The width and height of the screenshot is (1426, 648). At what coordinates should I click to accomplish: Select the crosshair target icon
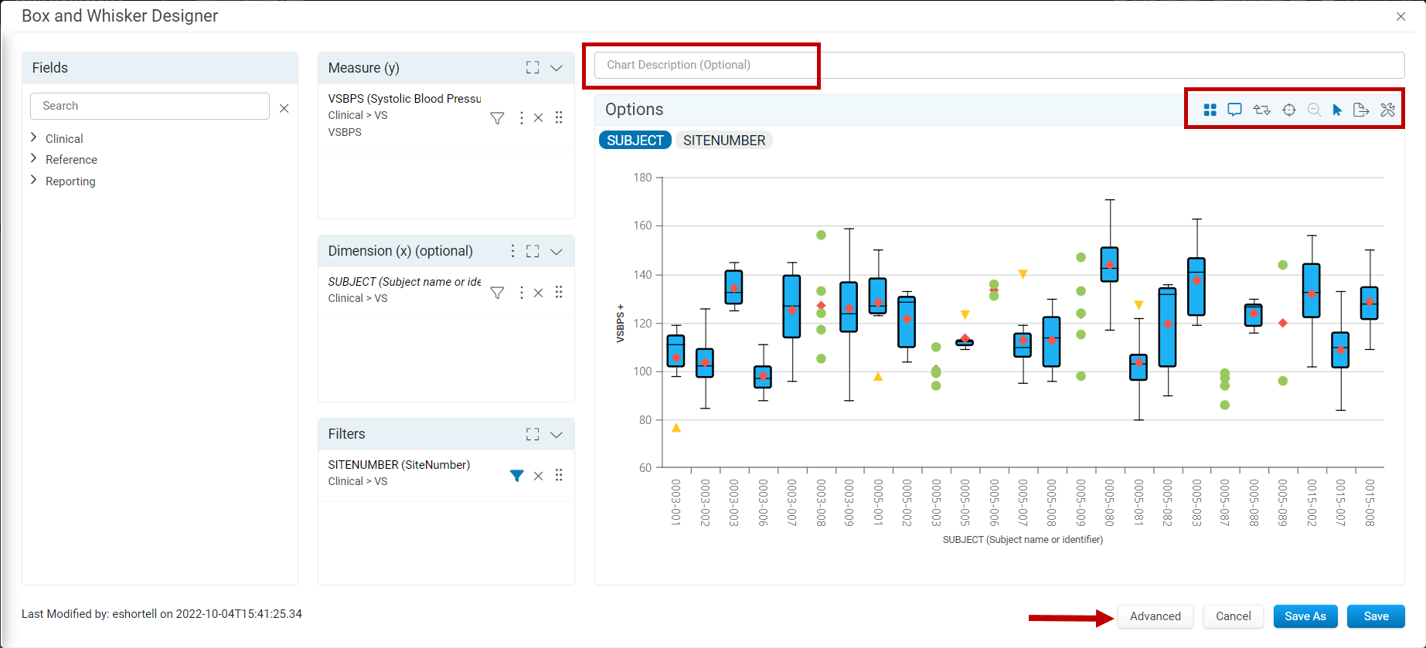click(x=1288, y=110)
